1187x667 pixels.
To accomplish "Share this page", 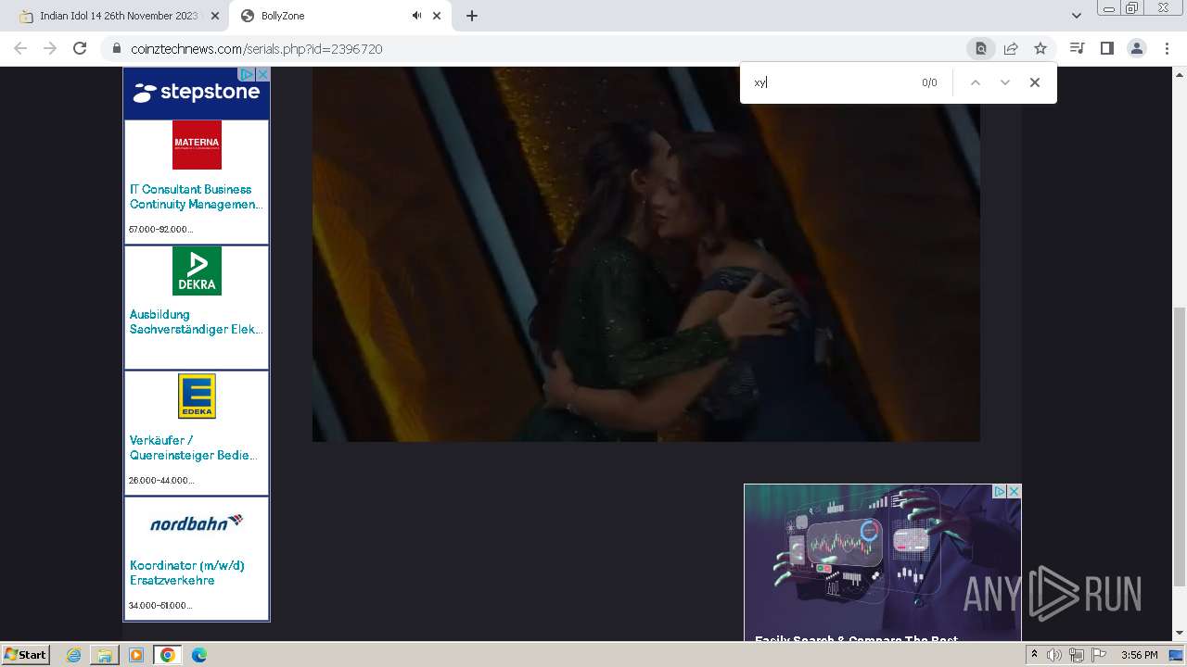I will click(1011, 48).
